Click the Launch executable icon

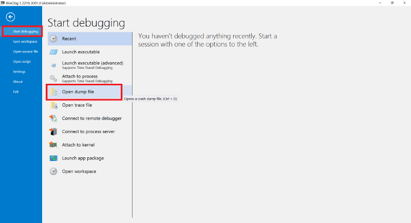coord(53,52)
